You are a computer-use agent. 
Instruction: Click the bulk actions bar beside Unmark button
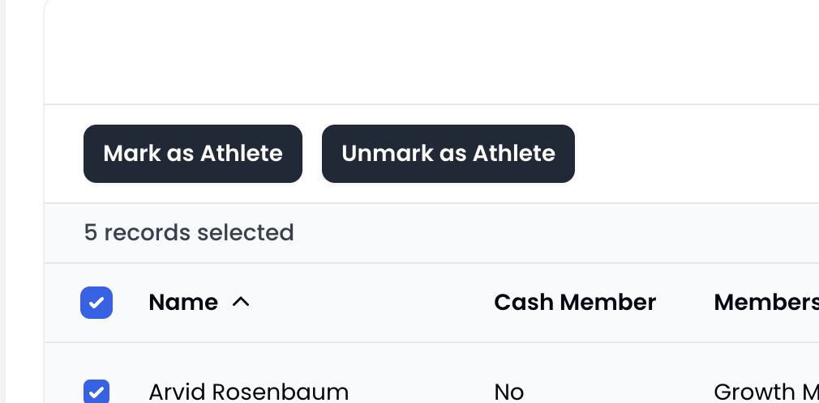(695, 154)
